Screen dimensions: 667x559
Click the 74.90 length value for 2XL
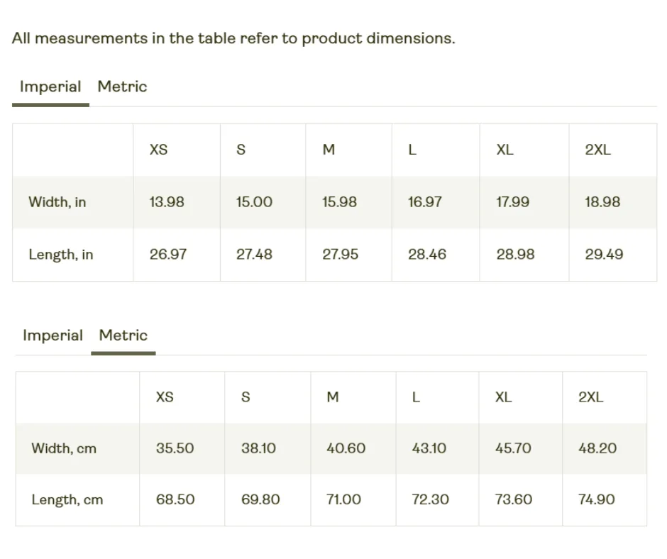tap(596, 499)
